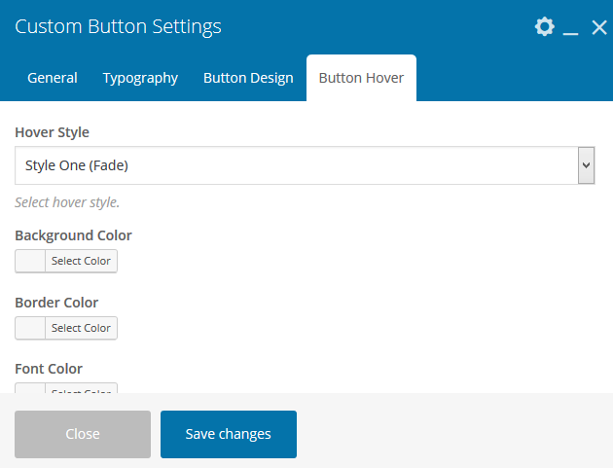Close the panel using the X icon
Image resolution: width=613 pixels, height=468 pixels.
tap(598, 27)
